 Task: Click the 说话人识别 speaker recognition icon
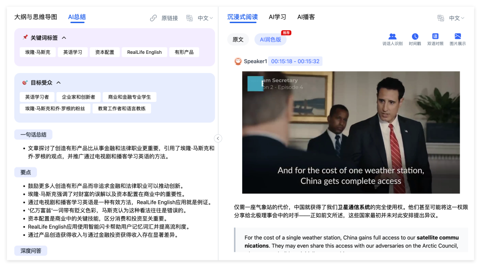392,36
